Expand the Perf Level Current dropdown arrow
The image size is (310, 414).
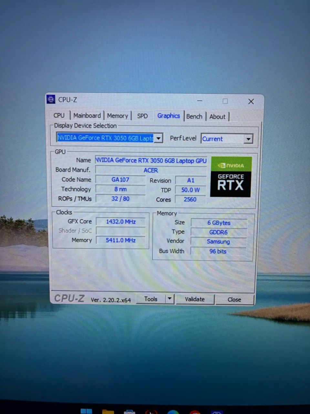[248, 139]
